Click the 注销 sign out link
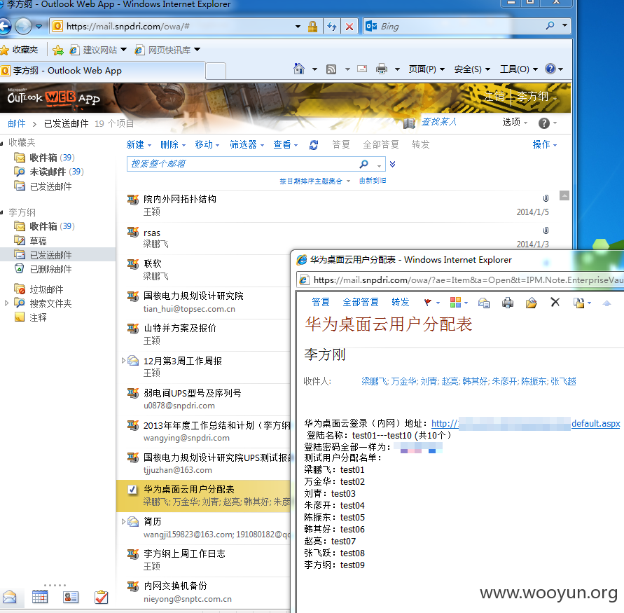Screen dimensions: 624x613 click(494, 97)
